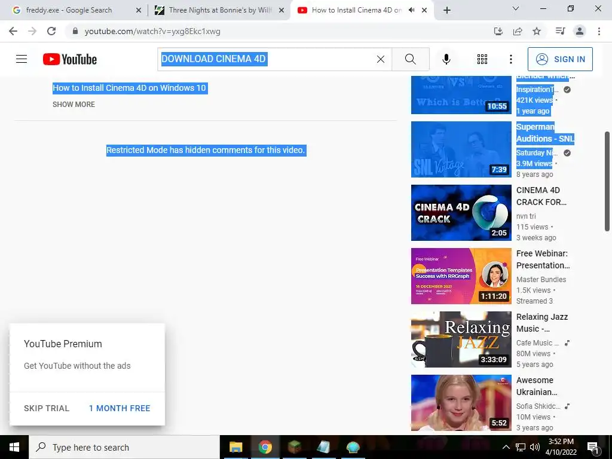This screenshot has height=459, width=612.
Task: Open File Explorer from taskbar
Action: [x=235, y=447]
